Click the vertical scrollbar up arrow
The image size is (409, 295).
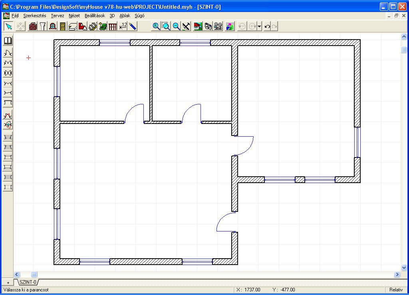pos(404,37)
